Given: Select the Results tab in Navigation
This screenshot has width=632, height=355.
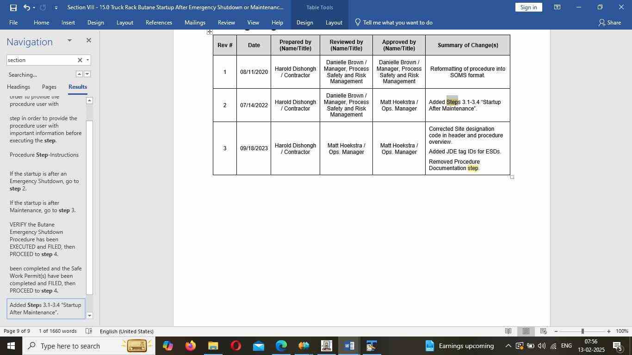Looking at the screenshot, I should click(x=78, y=87).
